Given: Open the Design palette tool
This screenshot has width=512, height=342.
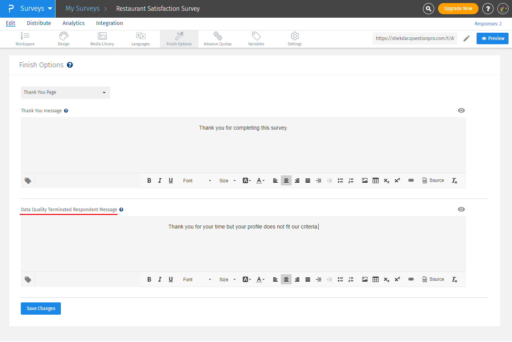Looking at the screenshot, I should coord(64,39).
